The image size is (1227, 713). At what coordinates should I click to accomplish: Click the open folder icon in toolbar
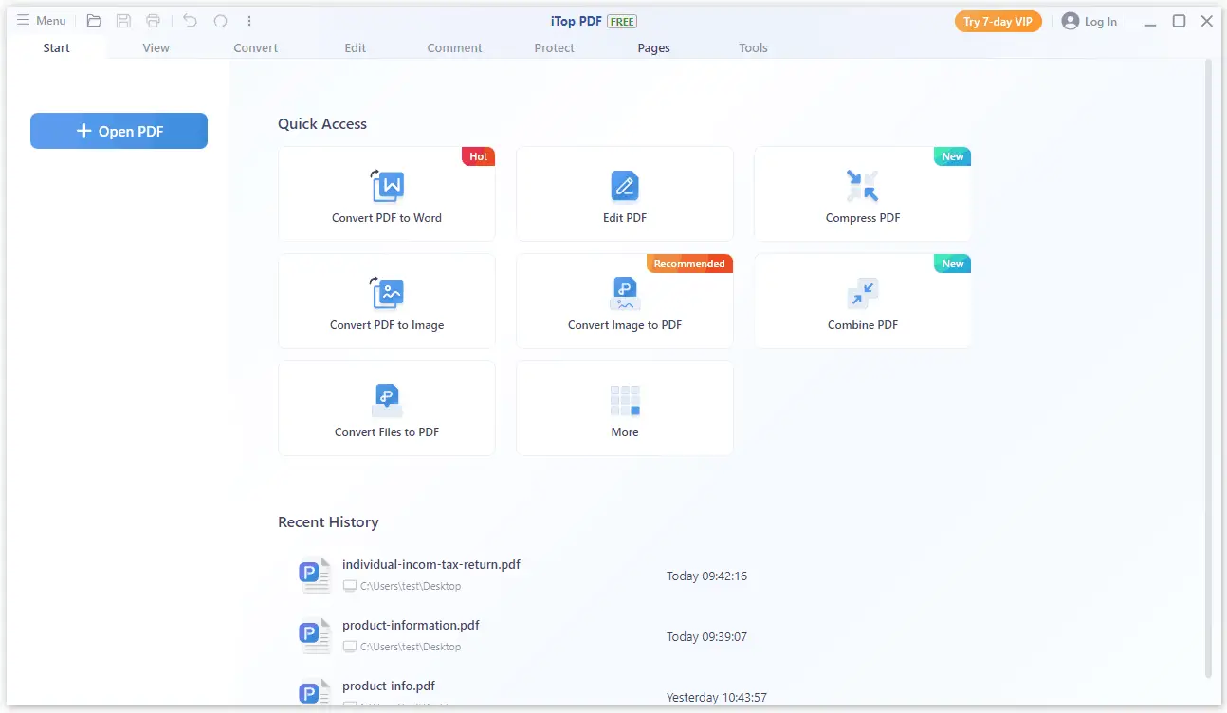tap(94, 21)
